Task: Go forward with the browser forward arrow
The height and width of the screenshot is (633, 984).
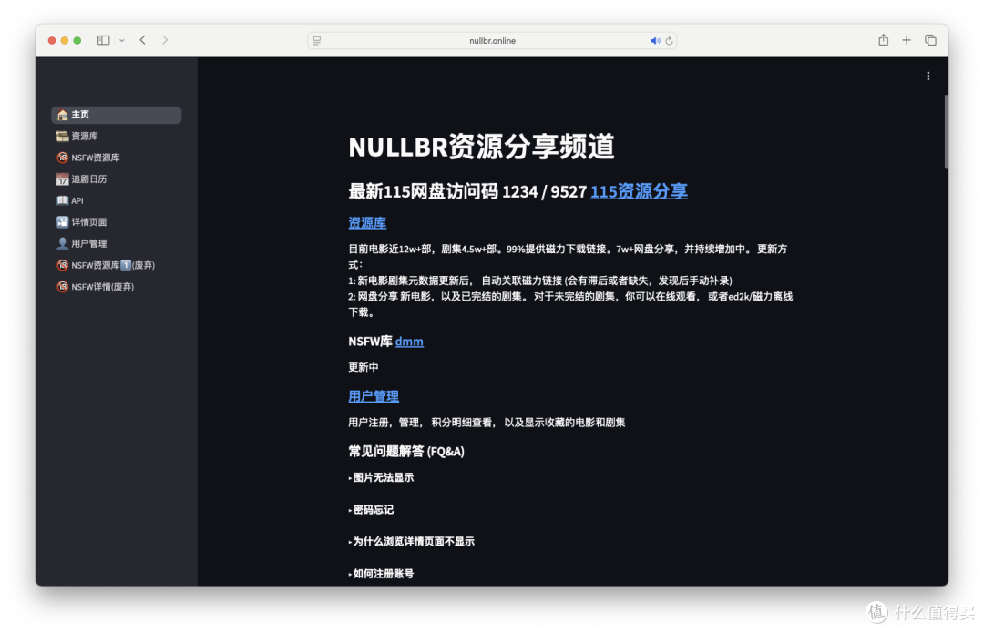Action: pos(165,40)
